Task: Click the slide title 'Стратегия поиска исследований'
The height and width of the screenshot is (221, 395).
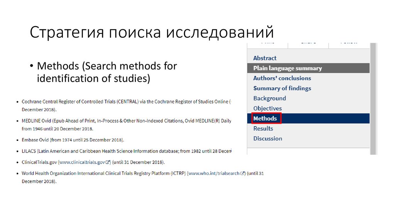Action: coord(152,32)
